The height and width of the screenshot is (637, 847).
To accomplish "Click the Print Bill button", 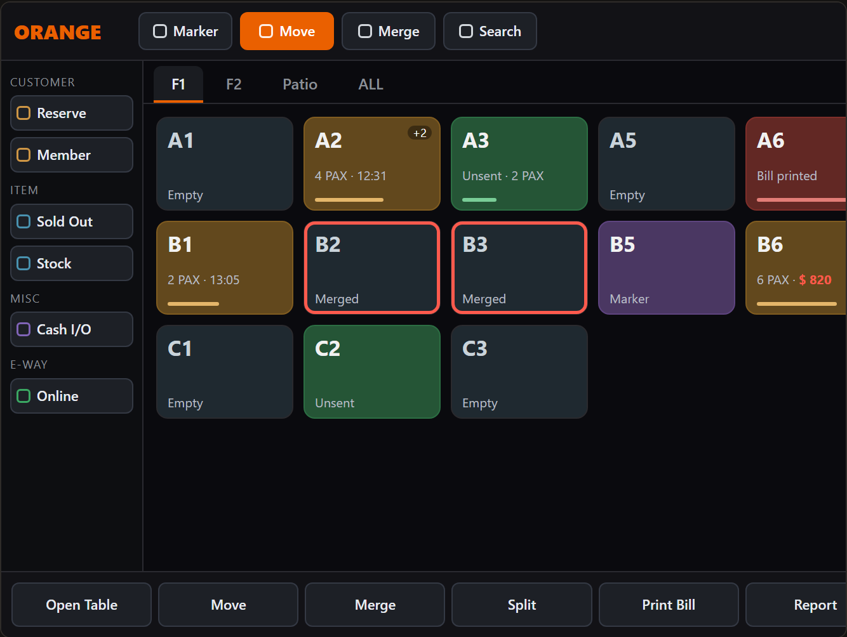I will coord(669,605).
